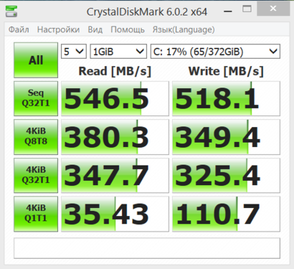The image size is (294, 269).
Task: Open the Настройки menu
Action: pos(58,29)
